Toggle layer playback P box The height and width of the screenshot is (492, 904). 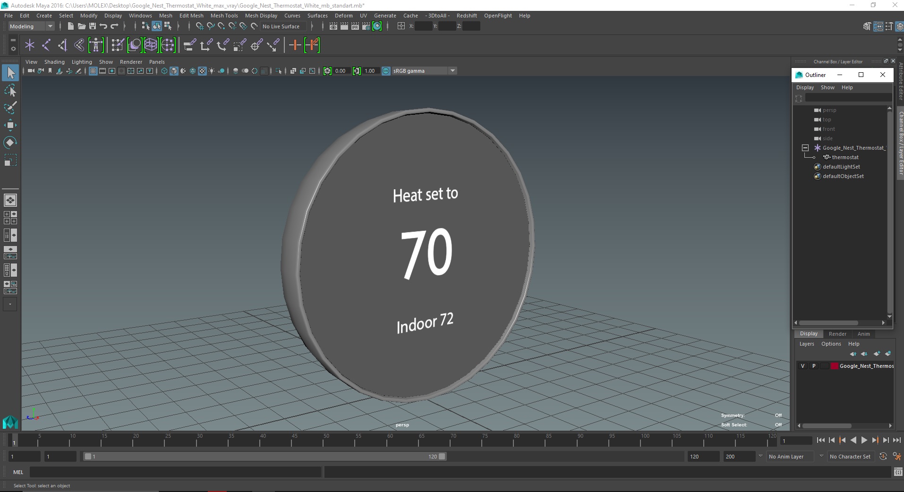click(813, 366)
